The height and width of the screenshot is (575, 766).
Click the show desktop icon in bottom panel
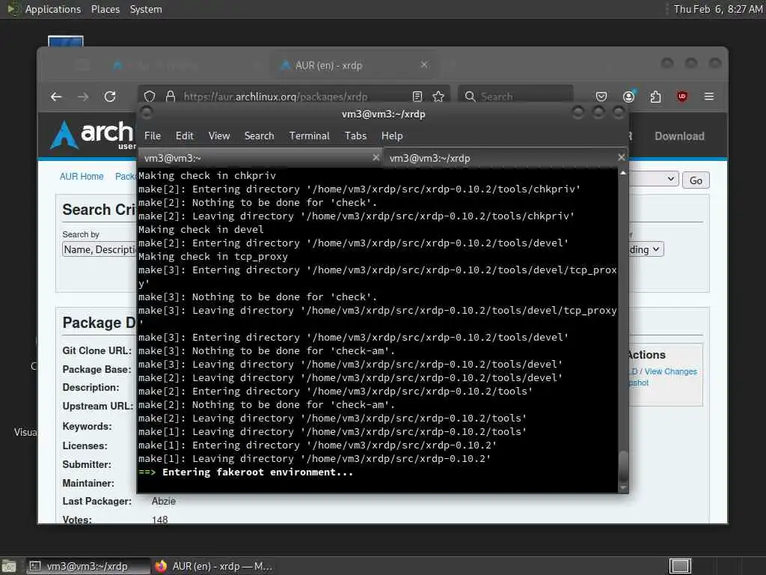9,566
